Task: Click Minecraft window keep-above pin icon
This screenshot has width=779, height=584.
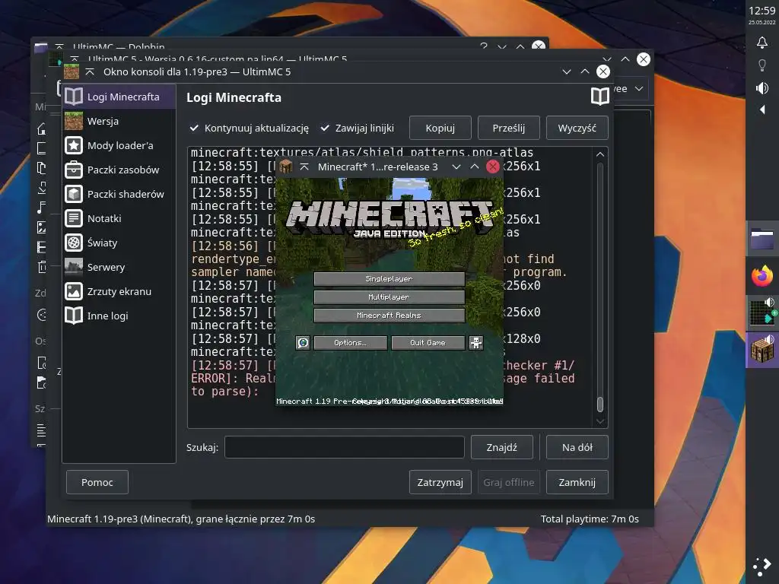Action: coord(304,167)
